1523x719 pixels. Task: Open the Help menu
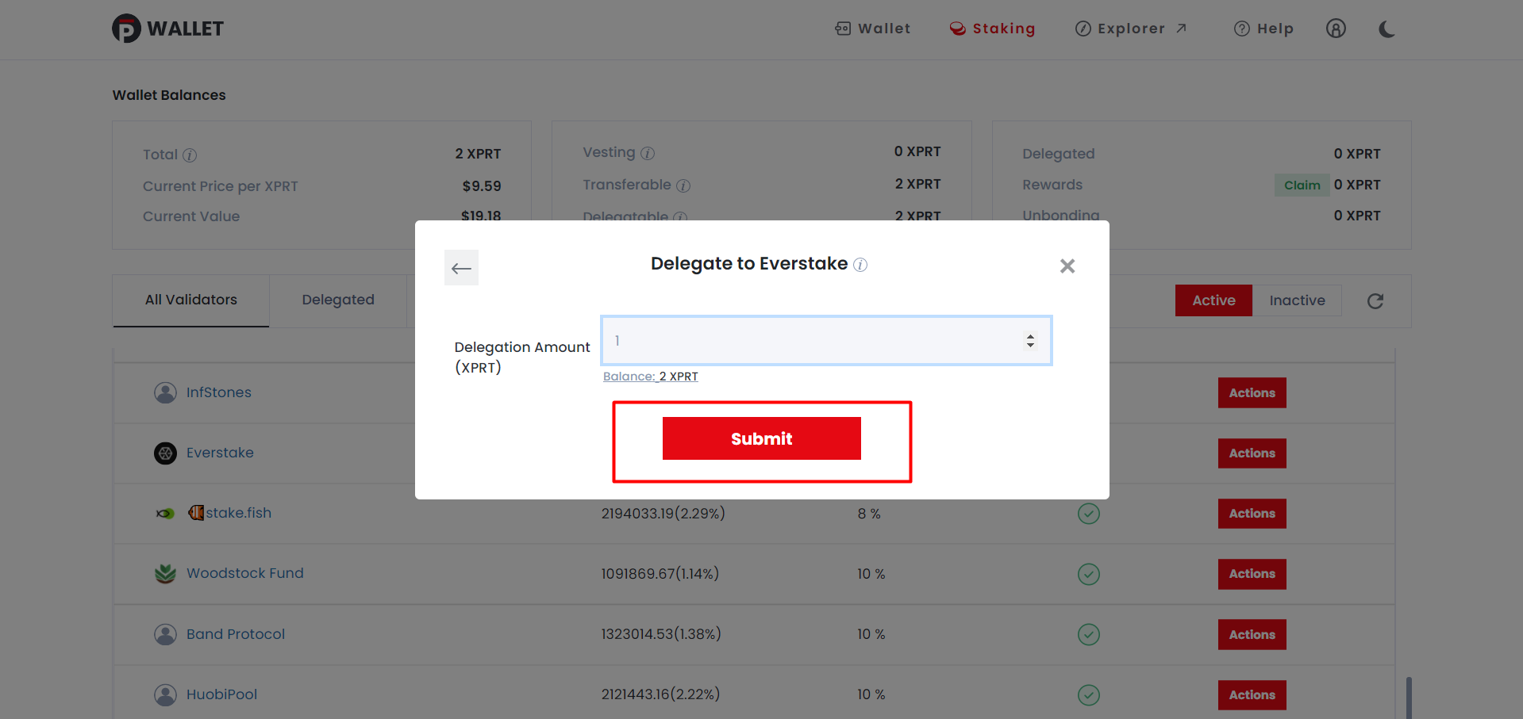point(1263,29)
